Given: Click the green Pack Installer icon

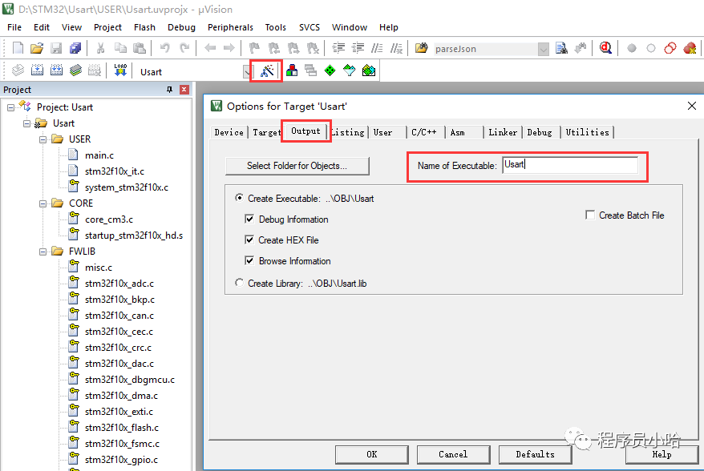Looking at the screenshot, I should [x=368, y=70].
